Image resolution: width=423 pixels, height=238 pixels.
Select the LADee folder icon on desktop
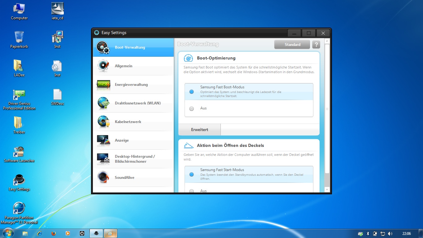[x=19, y=65]
